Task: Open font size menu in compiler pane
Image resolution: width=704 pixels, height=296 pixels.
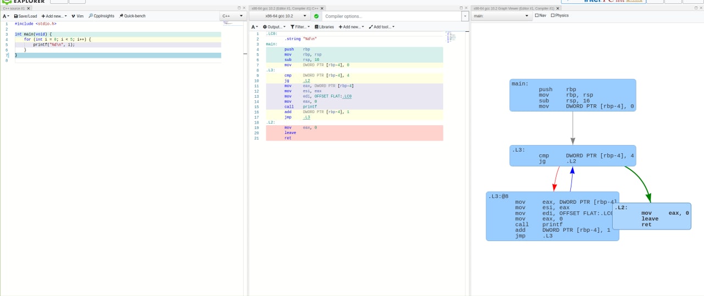Action: point(255,26)
